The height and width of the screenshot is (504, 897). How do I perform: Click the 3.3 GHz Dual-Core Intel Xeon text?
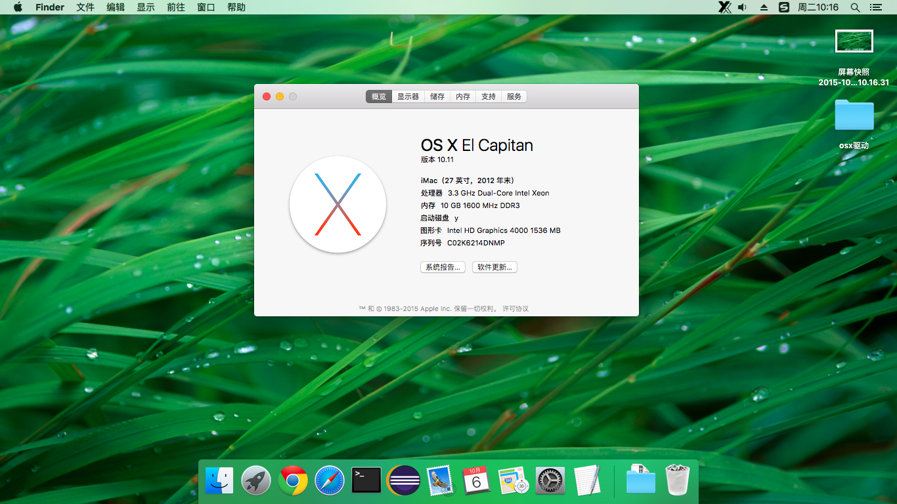[x=498, y=193]
